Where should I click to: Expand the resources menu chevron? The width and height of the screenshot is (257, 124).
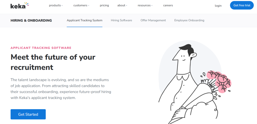click(x=152, y=6)
